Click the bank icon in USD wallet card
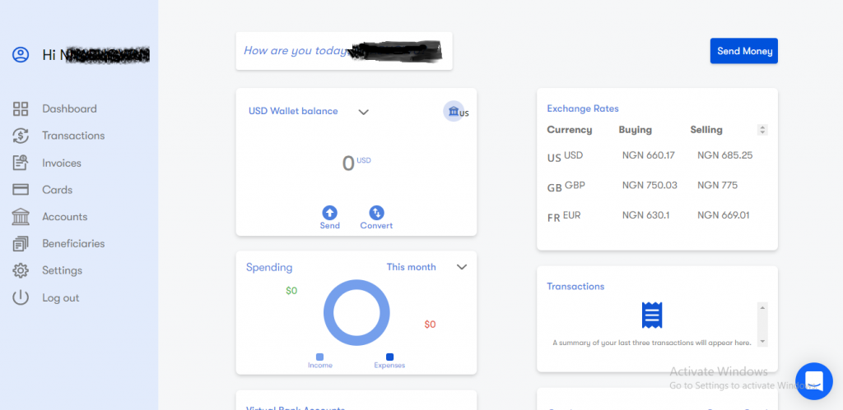 click(x=454, y=111)
